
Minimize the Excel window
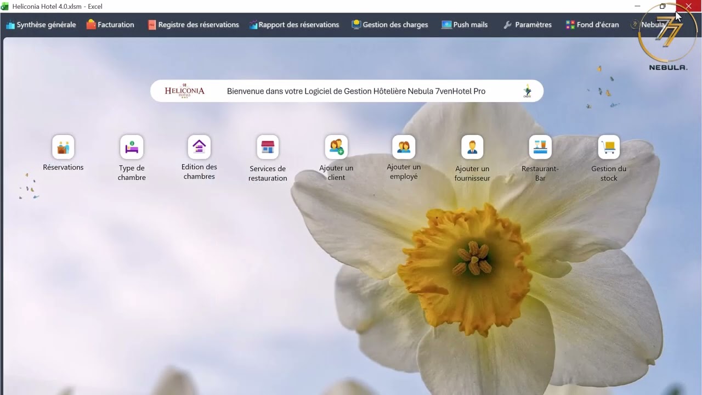pos(637,6)
